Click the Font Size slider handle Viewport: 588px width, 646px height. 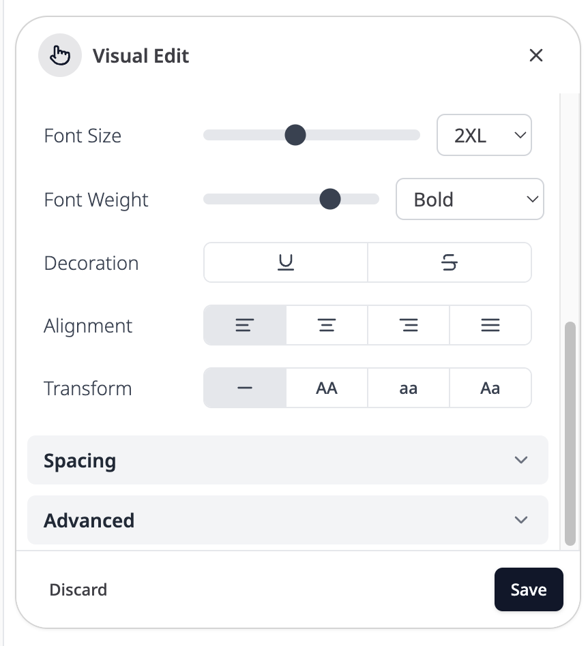click(x=295, y=135)
